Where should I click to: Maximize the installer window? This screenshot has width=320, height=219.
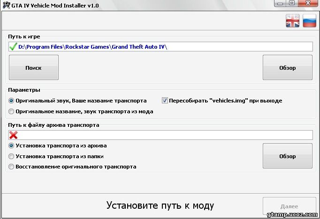pos(292,3)
